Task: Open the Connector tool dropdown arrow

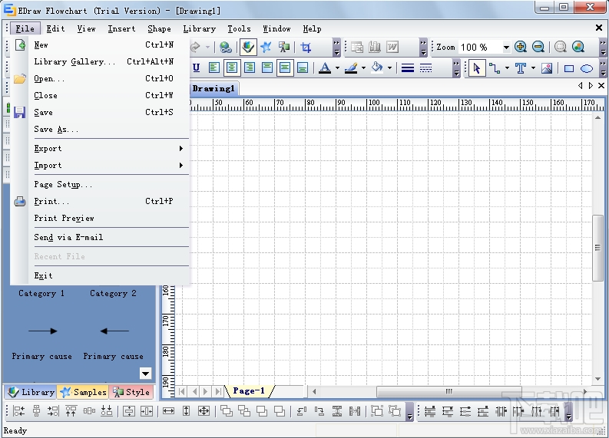Action: [507, 68]
